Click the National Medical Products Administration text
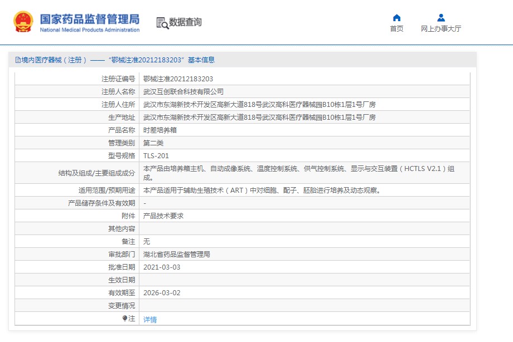Screen dimensions: 513x342 coord(90,30)
